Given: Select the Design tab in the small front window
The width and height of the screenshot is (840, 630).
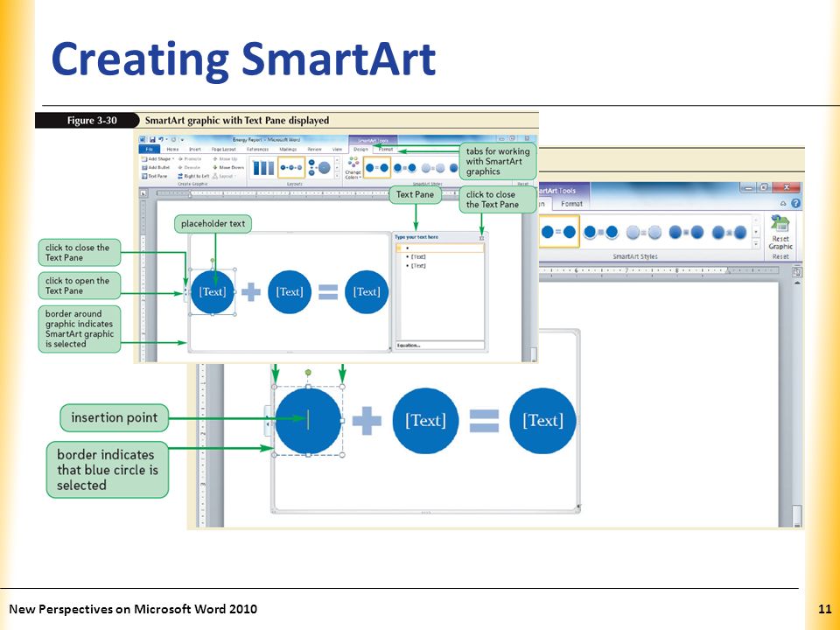Looking at the screenshot, I should [x=360, y=150].
